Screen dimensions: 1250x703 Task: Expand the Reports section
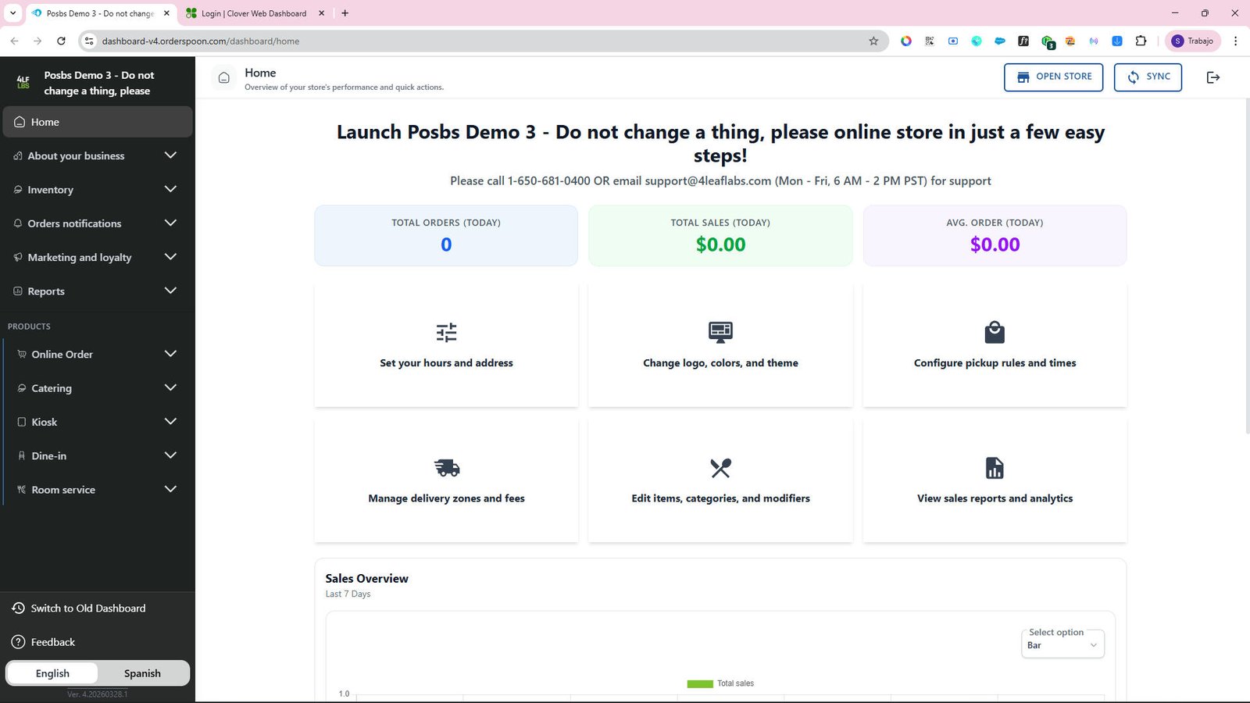tap(98, 291)
